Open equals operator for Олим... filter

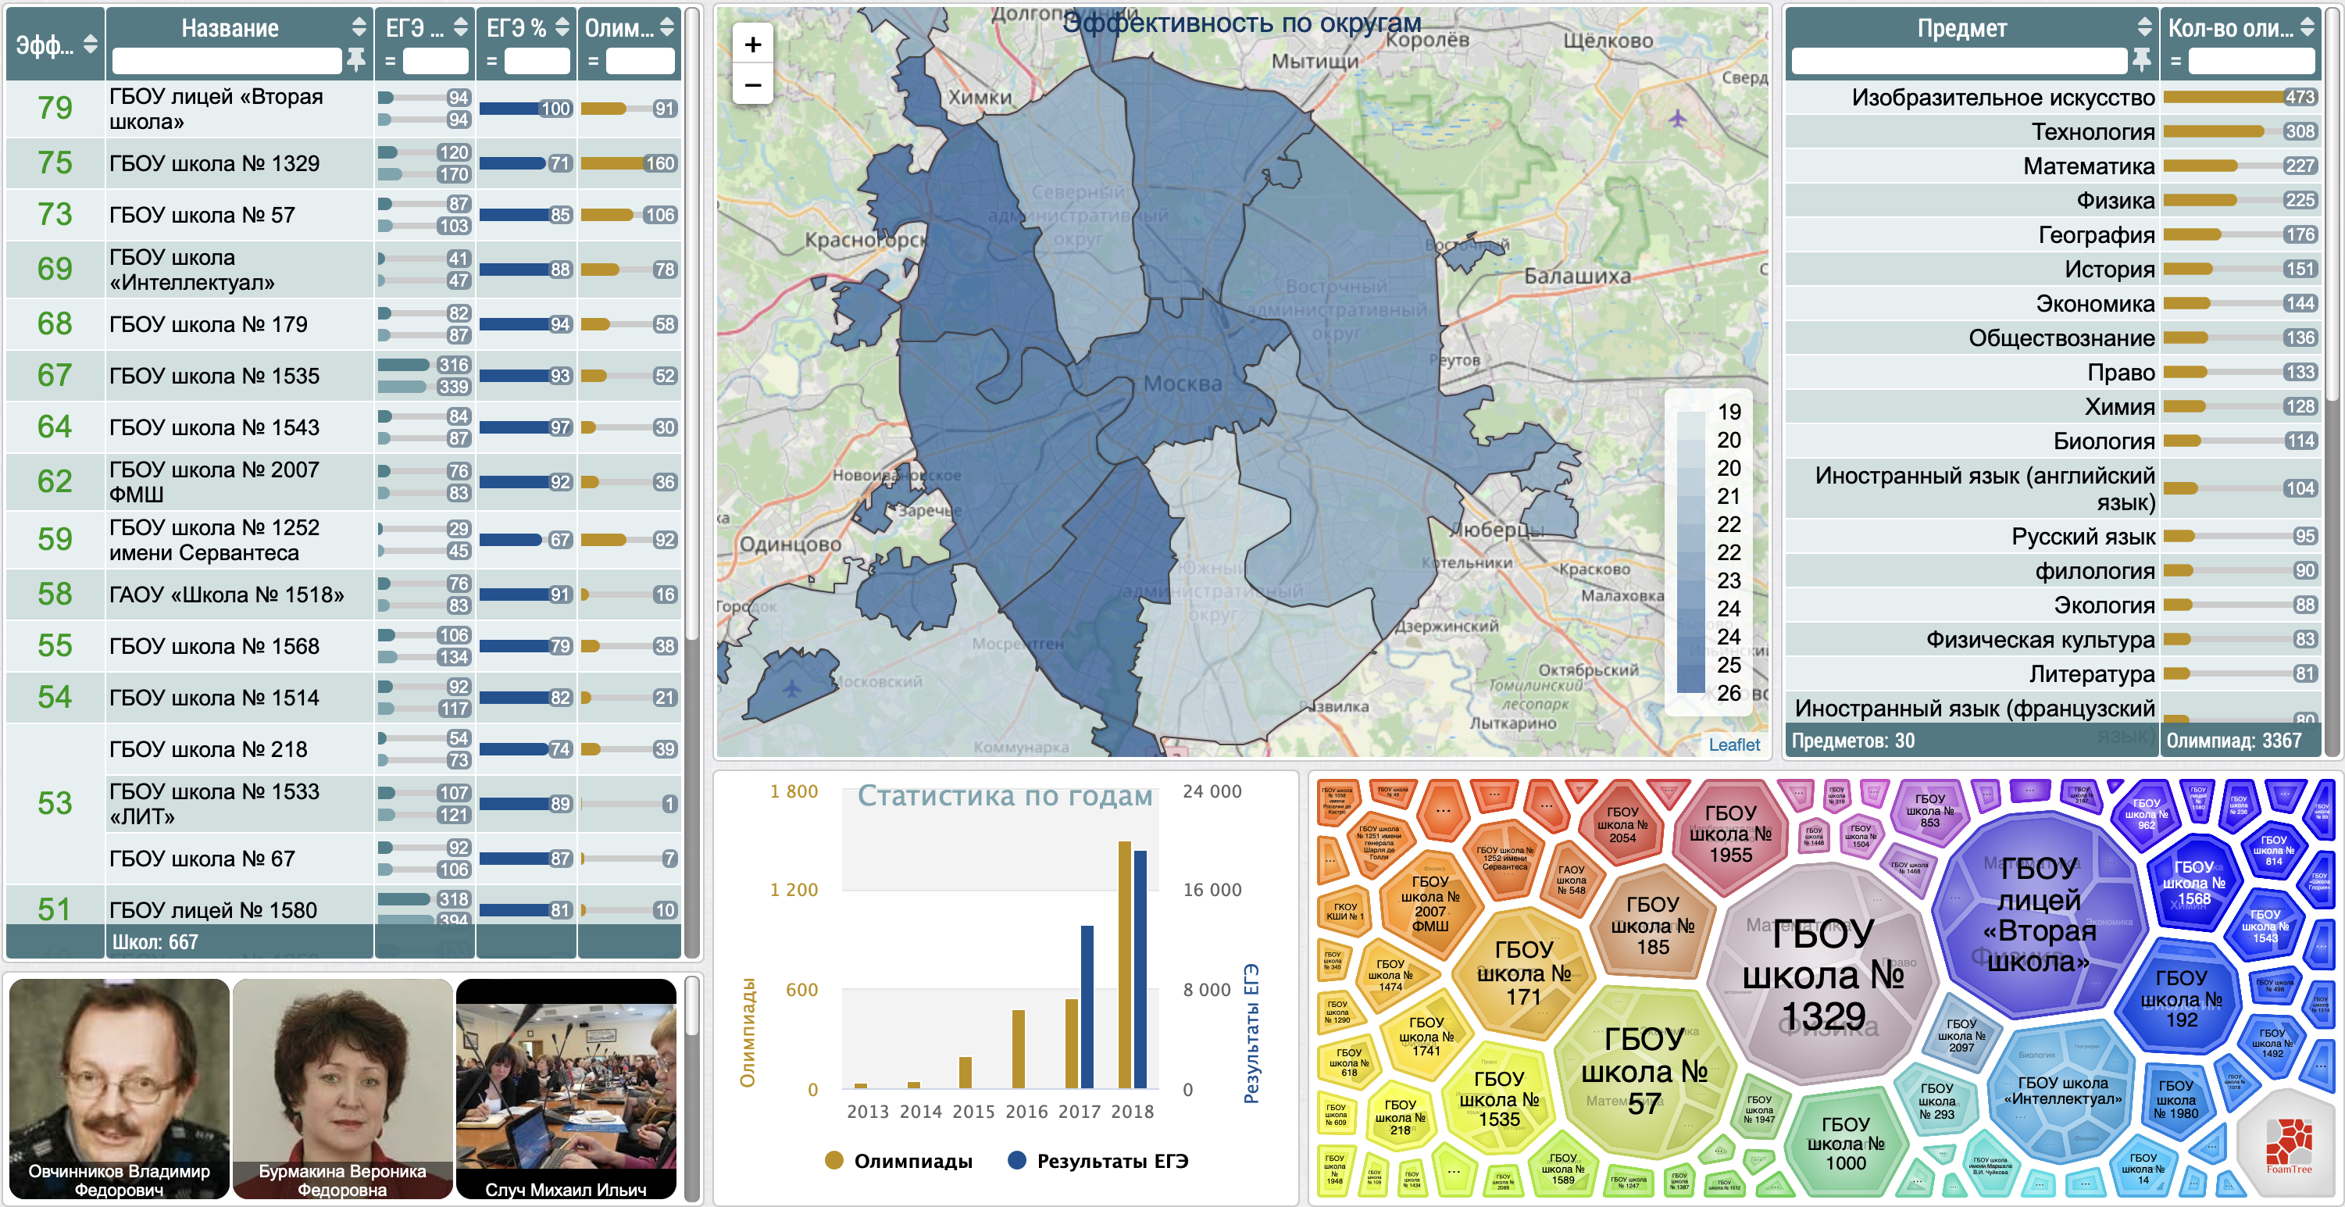pyautogui.click(x=594, y=61)
